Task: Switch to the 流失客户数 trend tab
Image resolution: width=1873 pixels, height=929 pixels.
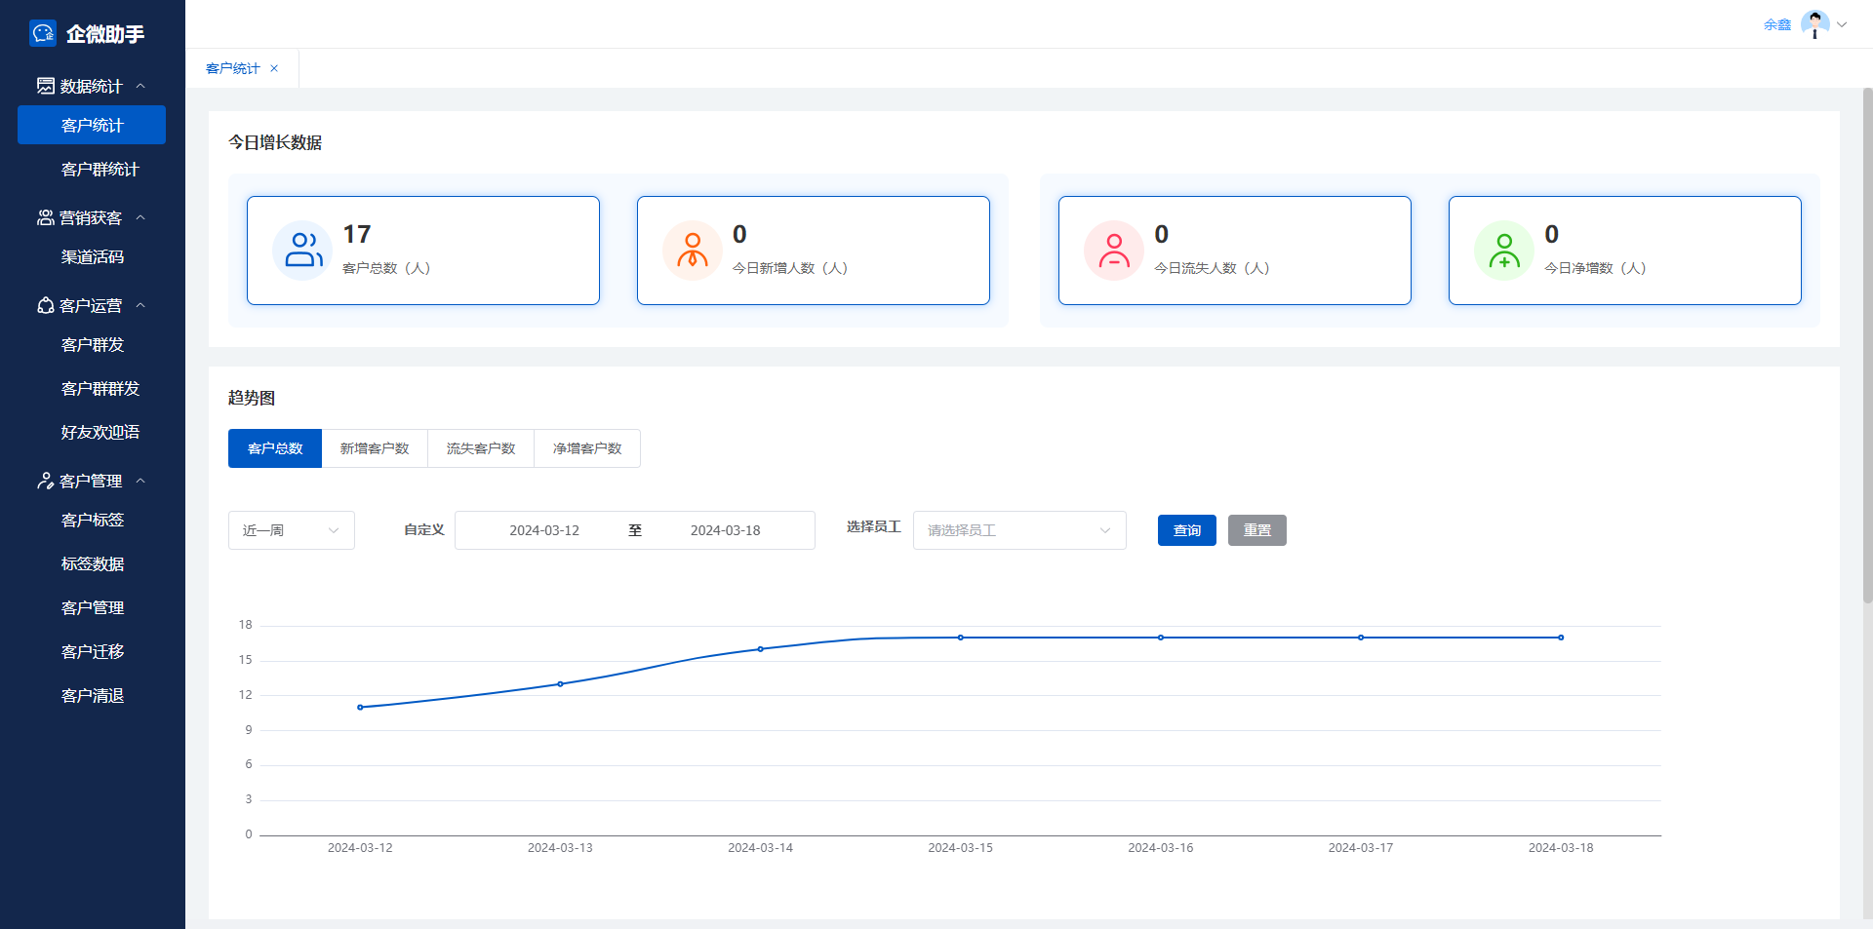Action: click(x=481, y=448)
